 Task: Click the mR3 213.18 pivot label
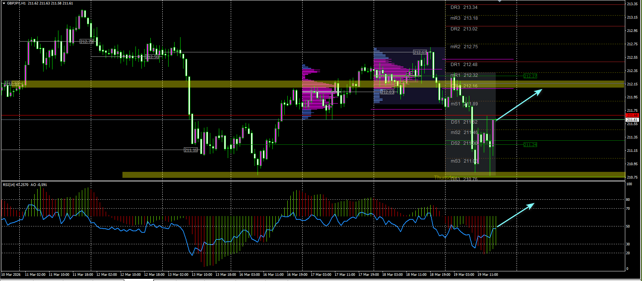tap(464, 18)
